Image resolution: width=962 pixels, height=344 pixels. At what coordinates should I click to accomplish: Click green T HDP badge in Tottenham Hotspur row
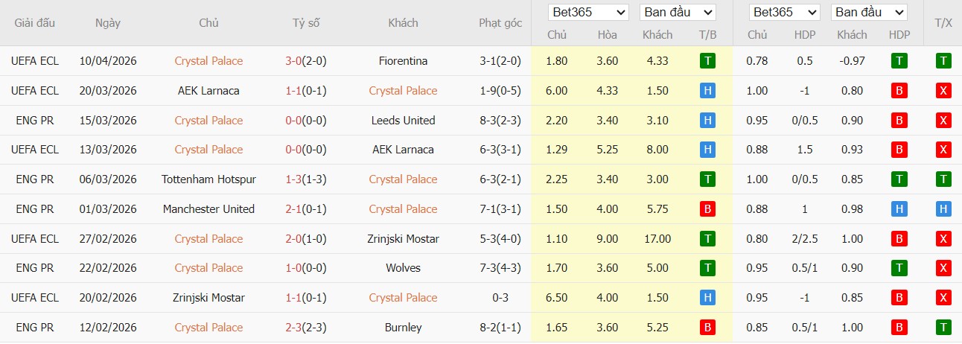(x=899, y=179)
